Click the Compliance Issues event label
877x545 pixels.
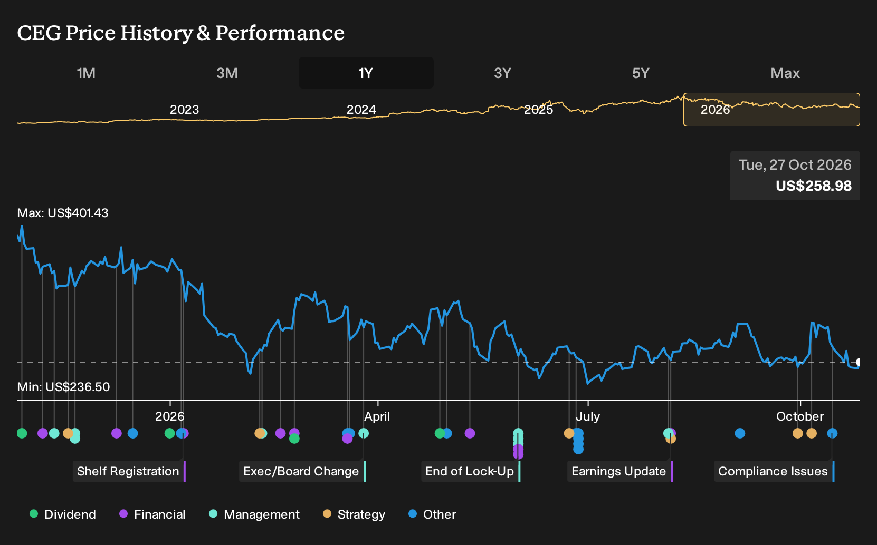pyautogui.click(x=774, y=471)
